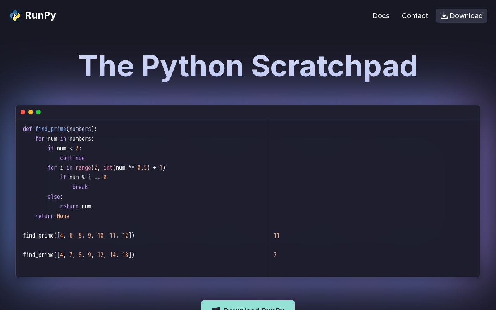The width and height of the screenshot is (496, 310).
Task: Click the green dot in editor title bar
Action: pyautogui.click(x=38, y=112)
